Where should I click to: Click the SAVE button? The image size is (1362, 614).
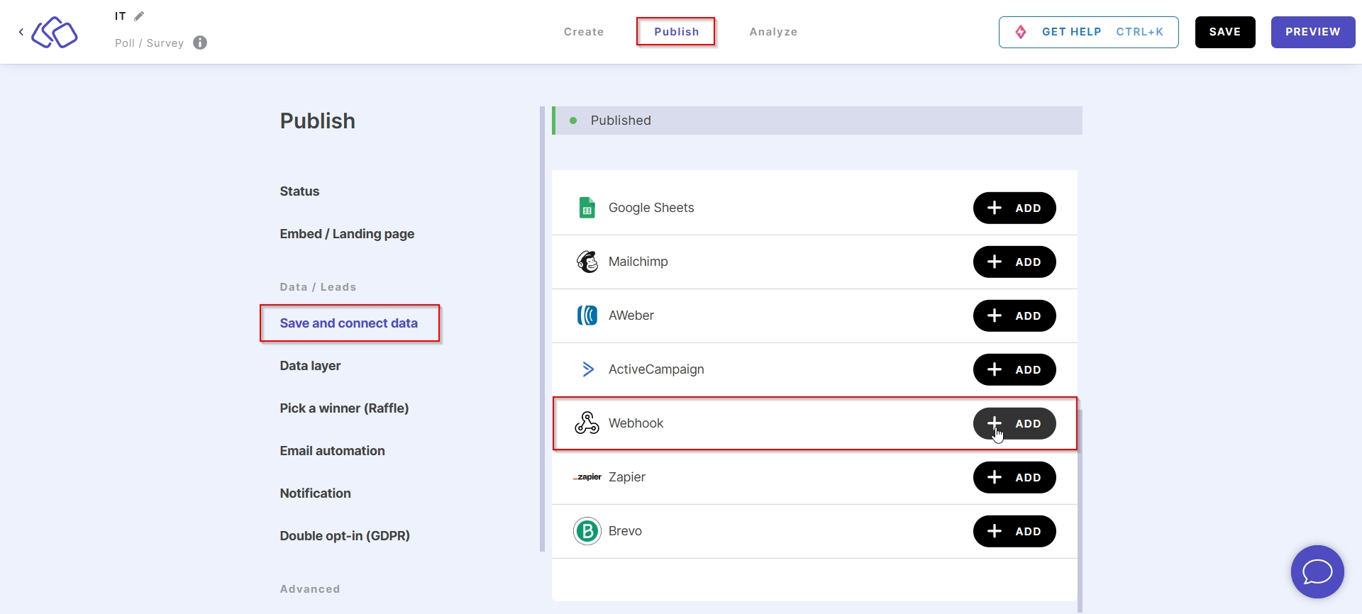pyautogui.click(x=1225, y=32)
